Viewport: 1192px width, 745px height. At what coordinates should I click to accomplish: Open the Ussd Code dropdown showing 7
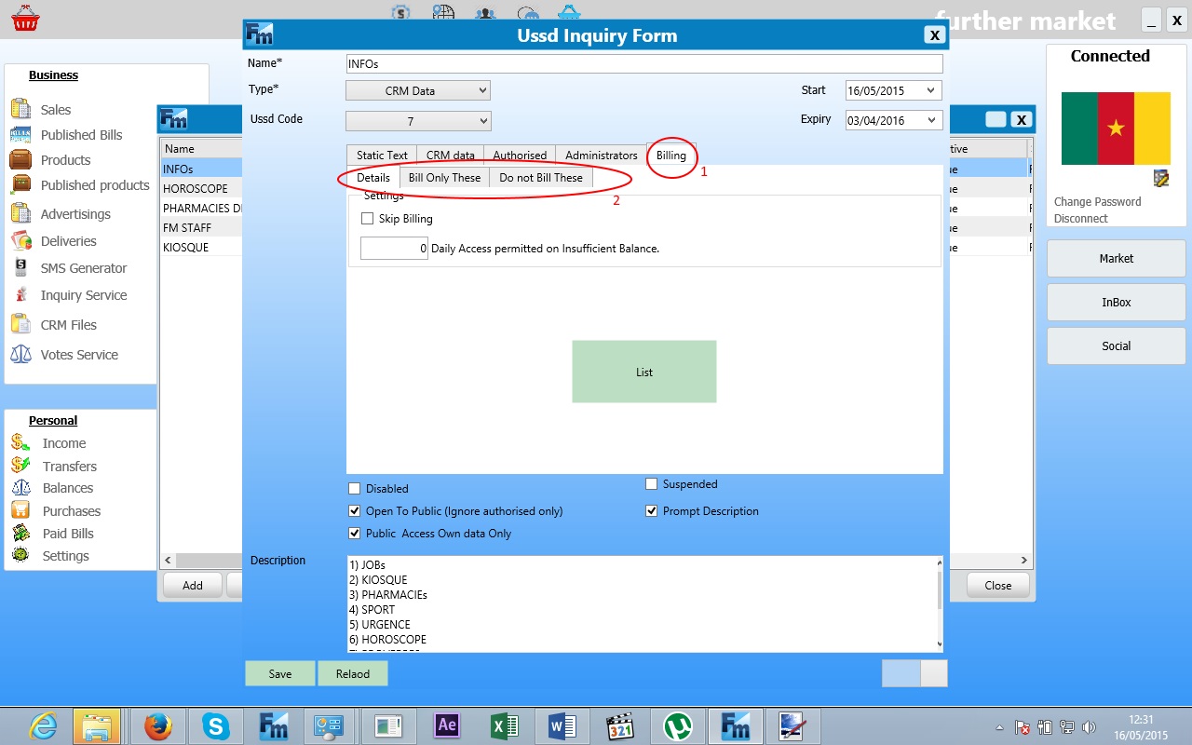(x=418, y=121)
